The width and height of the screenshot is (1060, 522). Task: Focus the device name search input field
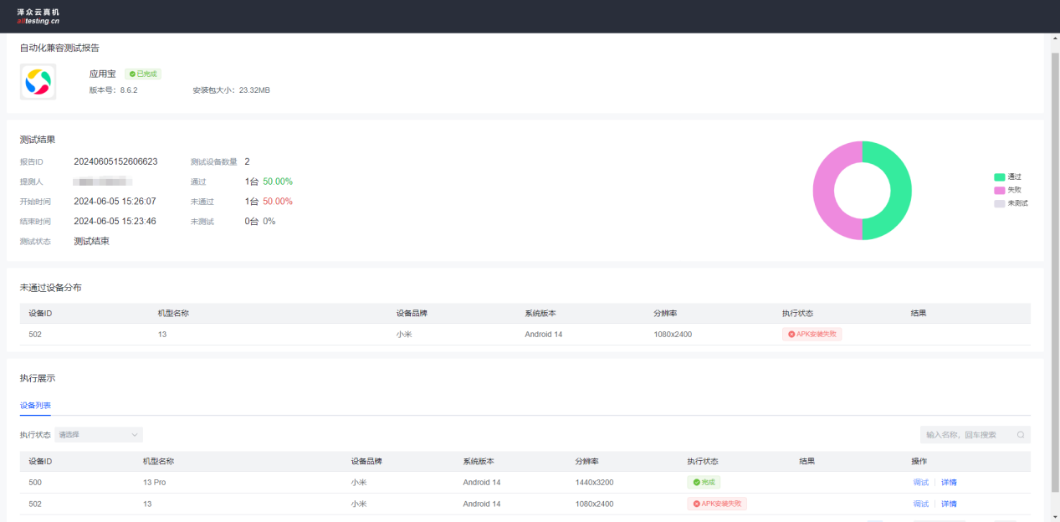coord(966,435)
